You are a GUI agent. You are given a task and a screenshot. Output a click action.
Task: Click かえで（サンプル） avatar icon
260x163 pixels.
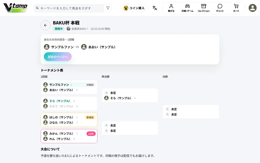point(45,106)
